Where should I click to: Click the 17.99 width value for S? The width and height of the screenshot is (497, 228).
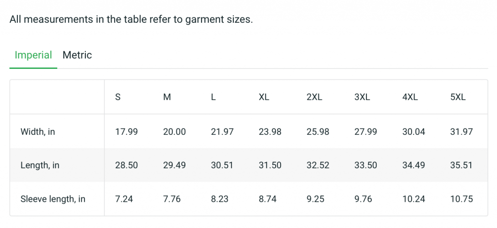click(126, 131)
